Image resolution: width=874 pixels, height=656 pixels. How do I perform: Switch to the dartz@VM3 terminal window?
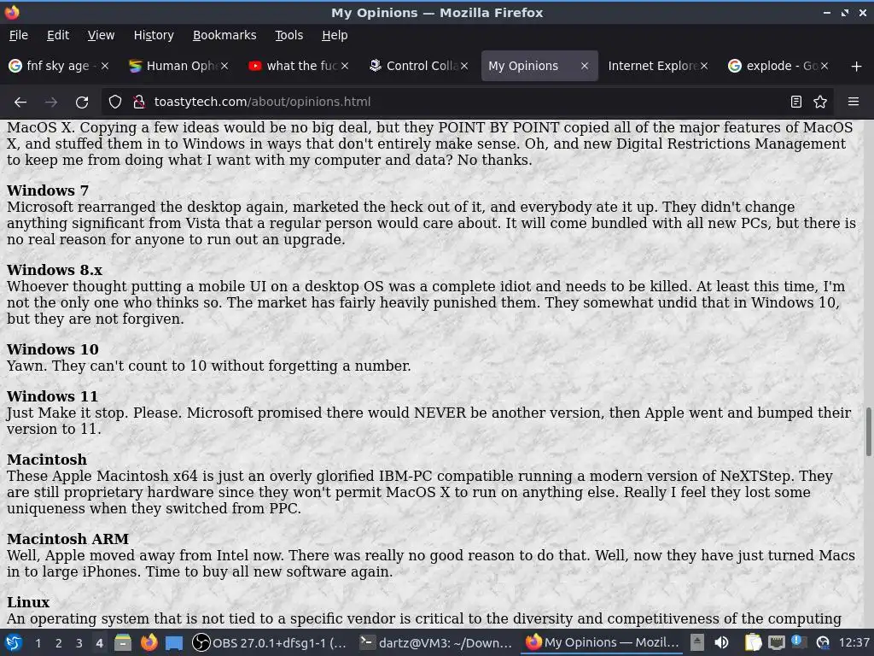[x=436, y=642]
